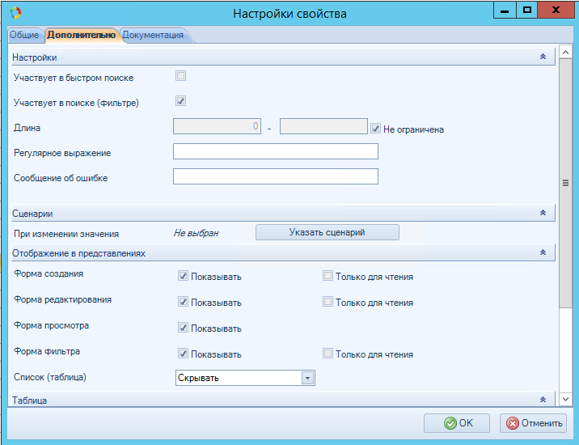The image size is (579, 445).
Task: Enable Только для чтения for Форма редактирования
Action: tap(328, 302)
